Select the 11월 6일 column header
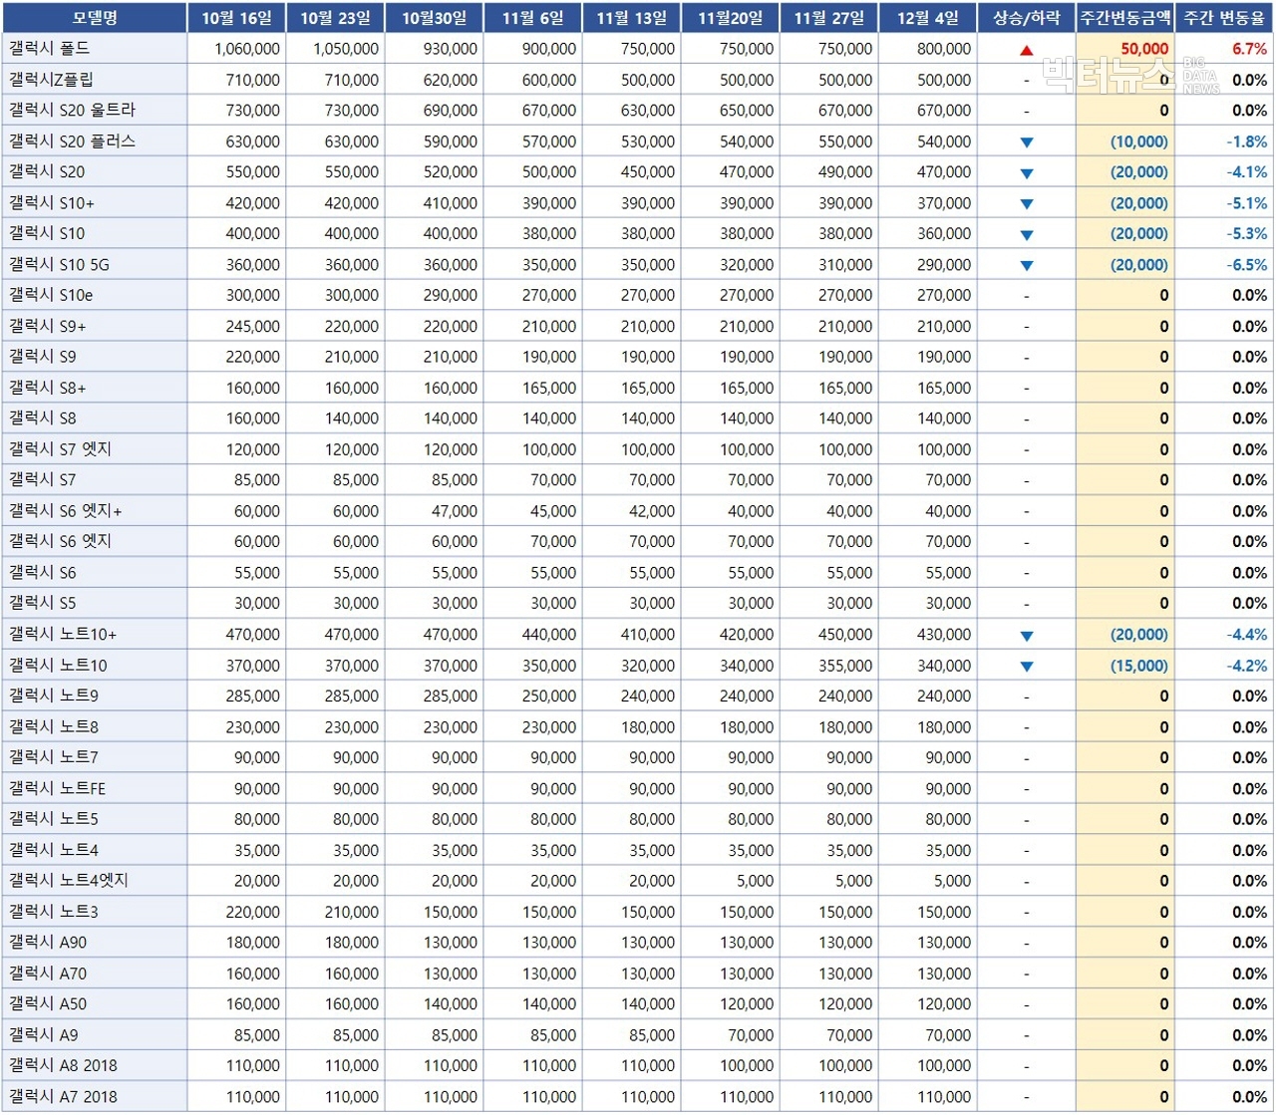Image resolution: width=1276 pixels, height=1115 pixels. [x=532, y=17]
